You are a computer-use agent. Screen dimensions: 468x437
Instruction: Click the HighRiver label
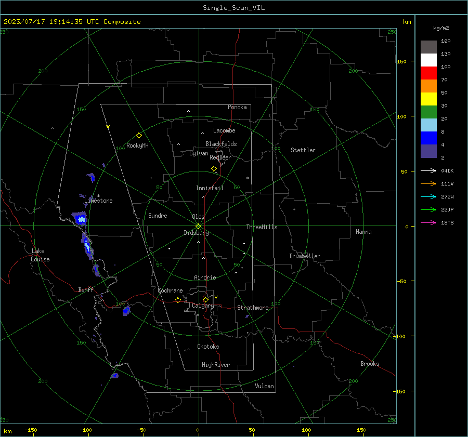point(216,365)
